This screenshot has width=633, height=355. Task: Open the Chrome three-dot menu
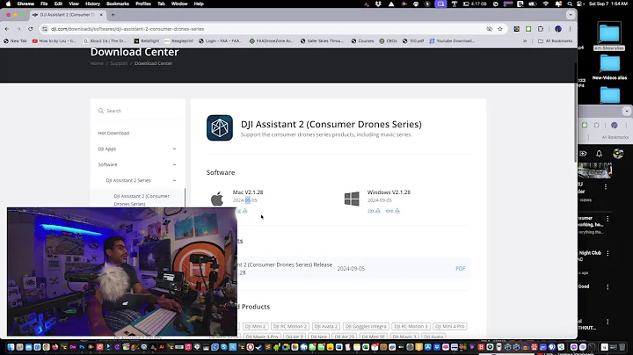[x=570, y=29]
